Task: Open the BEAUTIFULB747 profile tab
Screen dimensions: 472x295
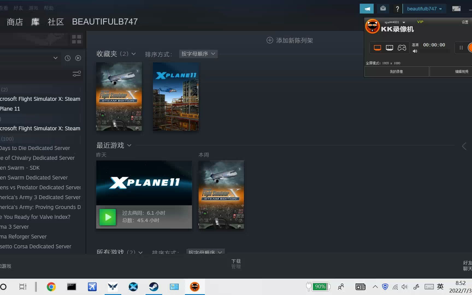Action: click(x=105, y=22)
